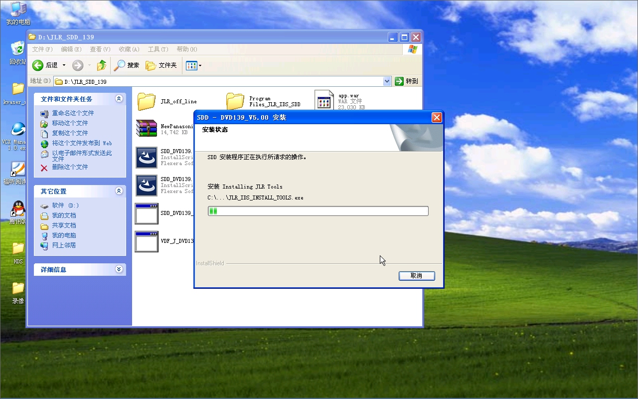
Task: Open 网上邻居 location link
Action: point(64,245)
